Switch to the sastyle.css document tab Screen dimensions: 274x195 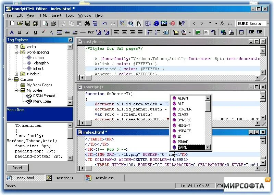pyautogui.click(x=104, y=178)
